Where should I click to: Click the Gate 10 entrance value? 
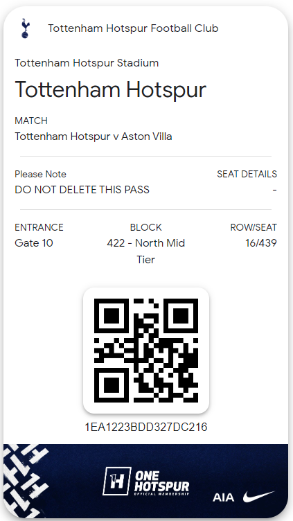coord(34,243)
